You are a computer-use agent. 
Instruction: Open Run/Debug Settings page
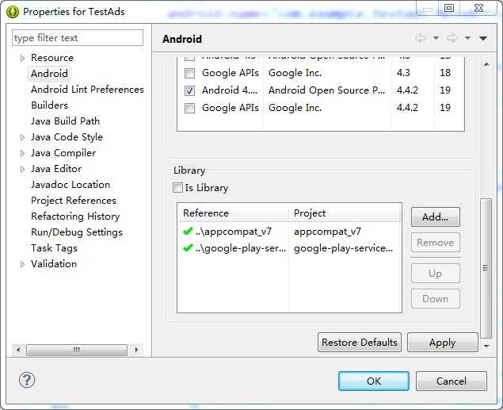click(77, 232)
